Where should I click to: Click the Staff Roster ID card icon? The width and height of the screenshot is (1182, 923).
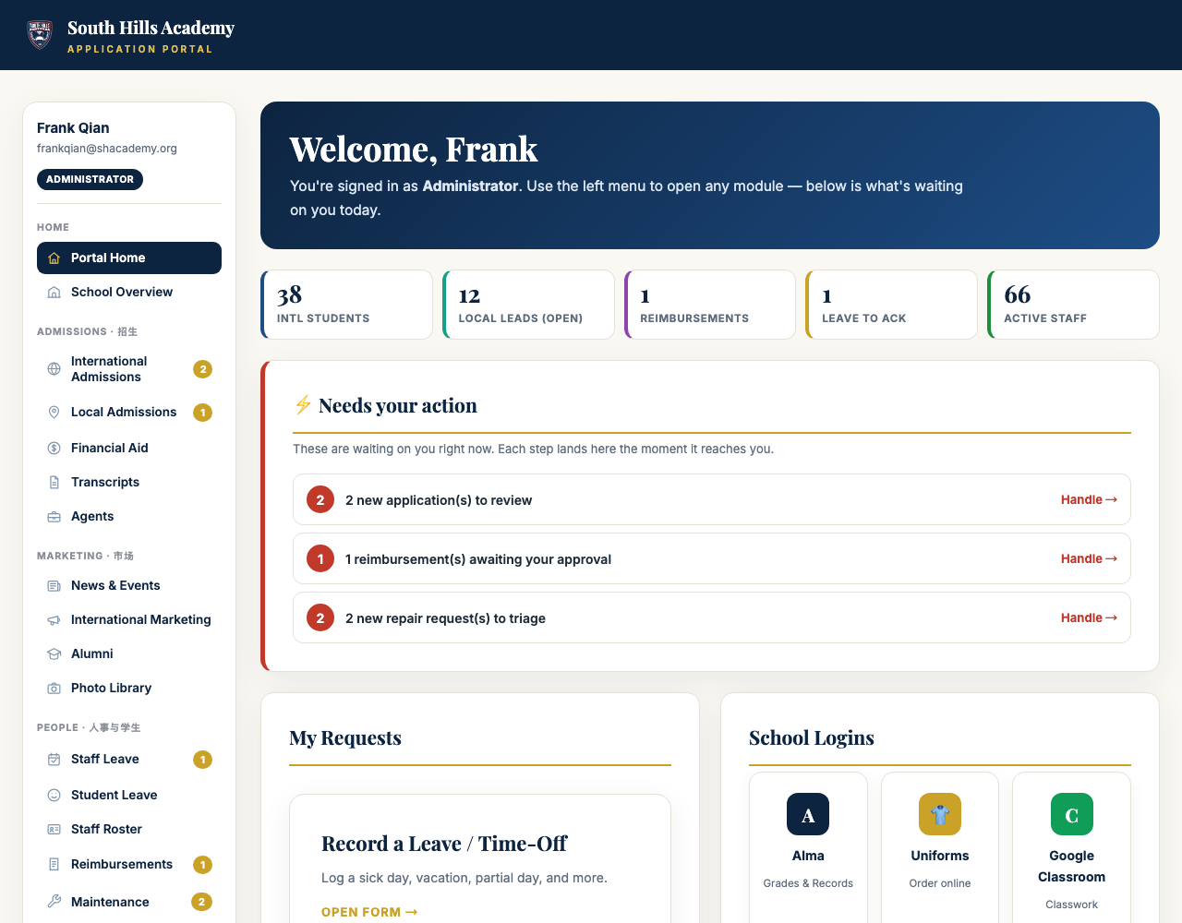pyautogui.click(x=54, y=830)
